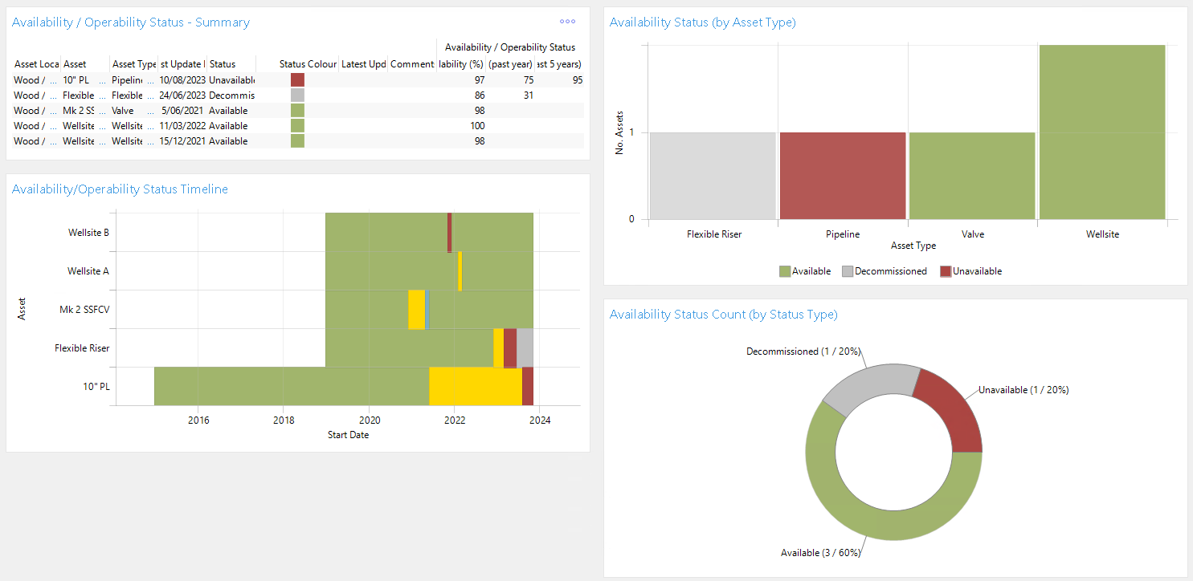Viewport: 1193px width, 581px height.
Task: Click the red Pipeline bar in chart
Action: coord(843,176)
